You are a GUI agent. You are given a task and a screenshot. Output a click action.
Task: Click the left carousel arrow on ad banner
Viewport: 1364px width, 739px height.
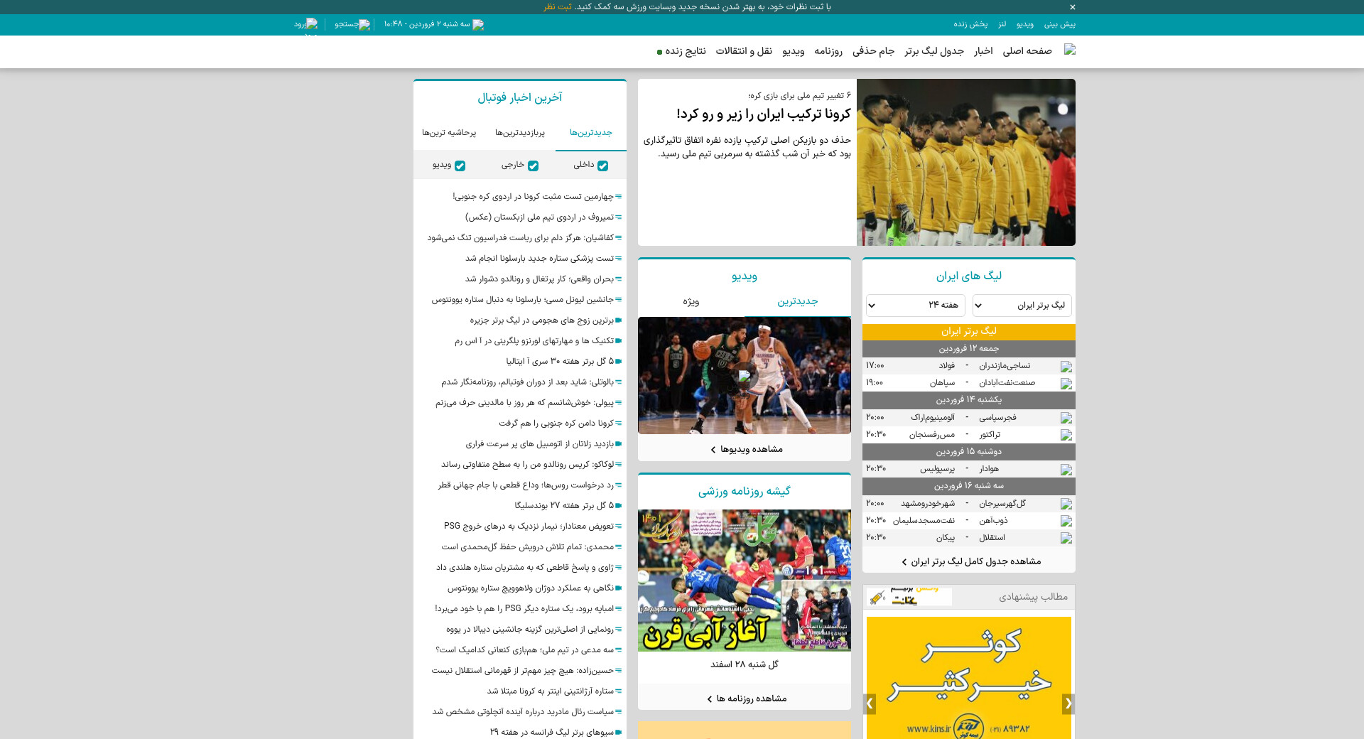pyautogui.click(x=870, y=703)
